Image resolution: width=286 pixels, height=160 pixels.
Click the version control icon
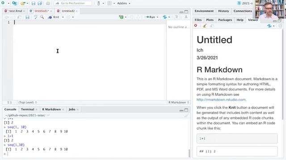pos(99,3)
